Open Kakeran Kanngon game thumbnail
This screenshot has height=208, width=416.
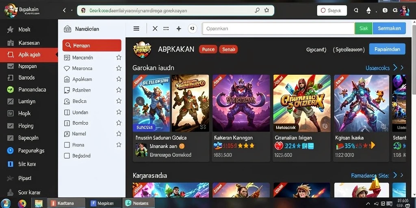(x=241, y=103)
